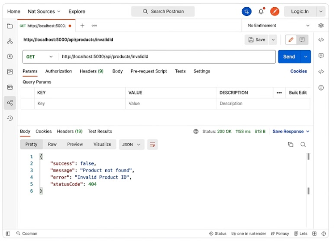Screen dimensions: 334x242
Task: Switch to the request Headers (9) tab
Action: (92, 71)
